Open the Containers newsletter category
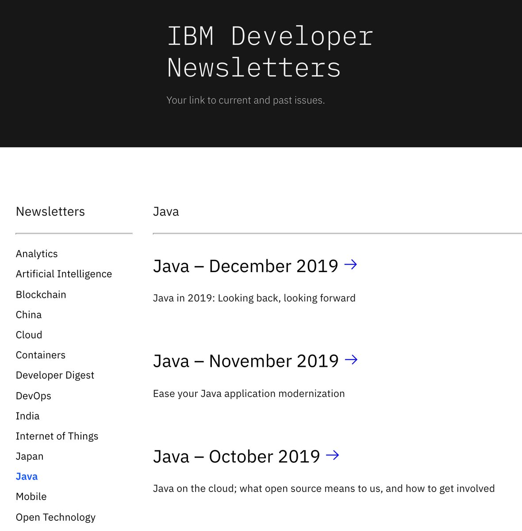Screen dimensions: 522x531 click(x=41, y=355)
